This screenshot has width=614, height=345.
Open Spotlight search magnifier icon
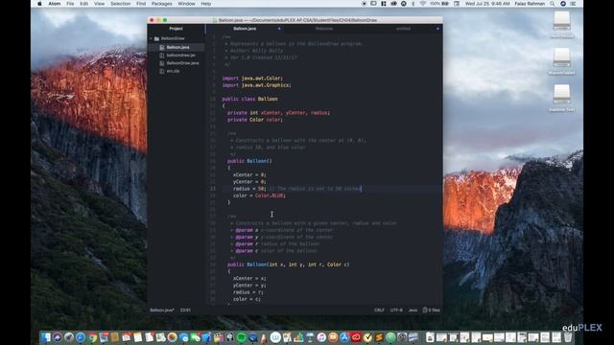point(553,4)
